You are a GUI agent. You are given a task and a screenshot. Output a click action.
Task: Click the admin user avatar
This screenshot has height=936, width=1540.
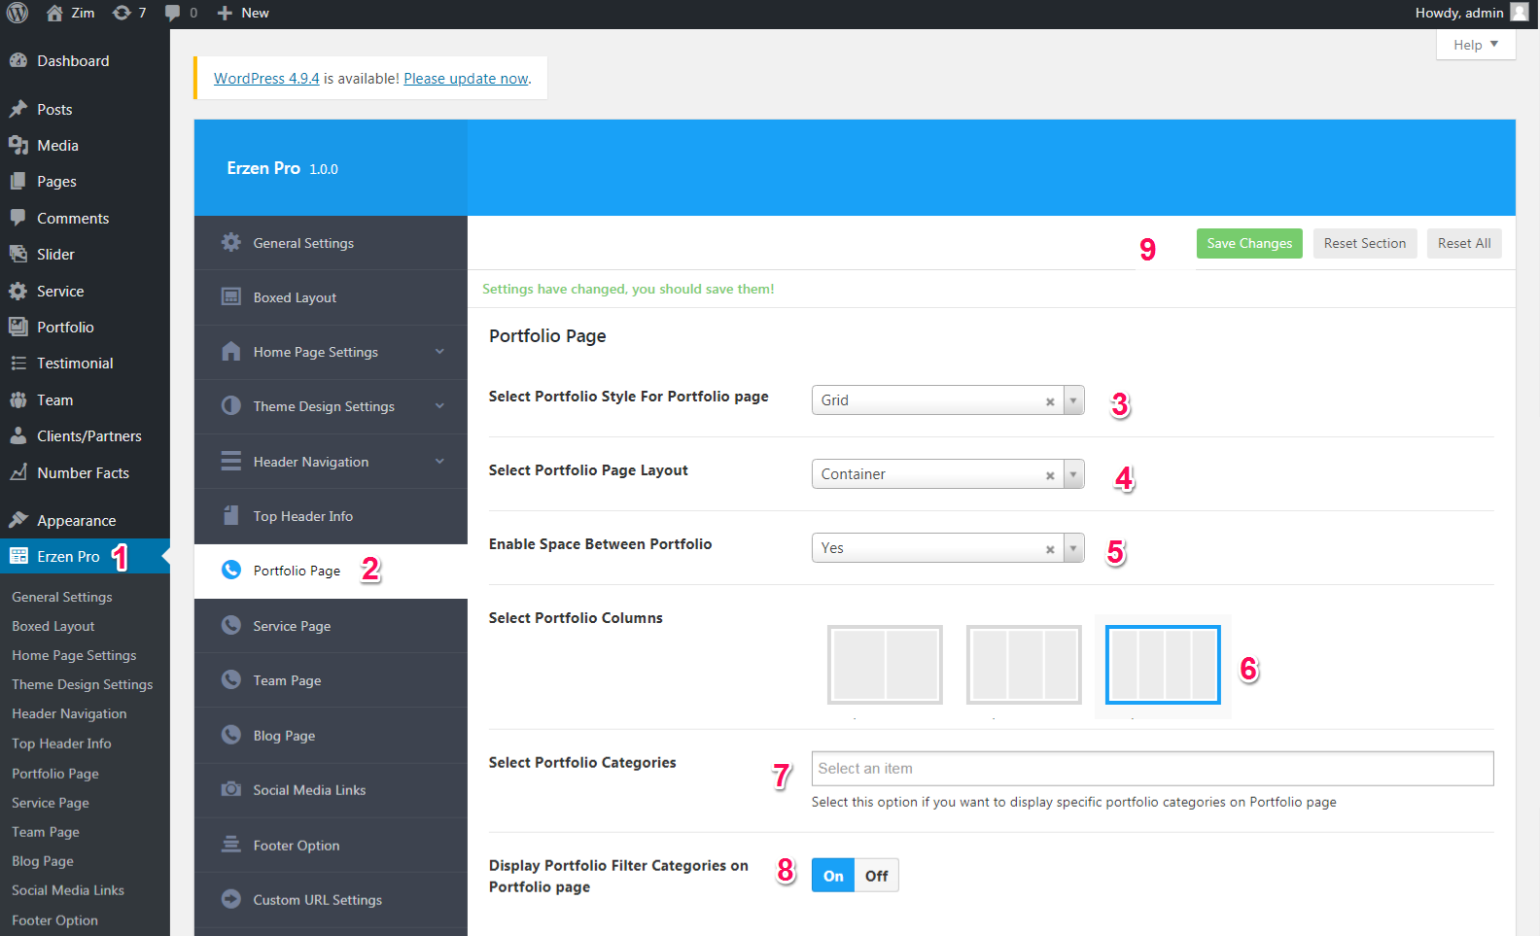click(x=1520, y=13)
